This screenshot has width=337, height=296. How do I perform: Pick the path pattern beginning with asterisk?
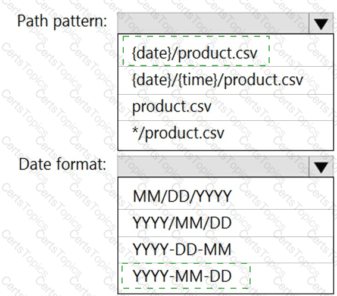[226, 135]
